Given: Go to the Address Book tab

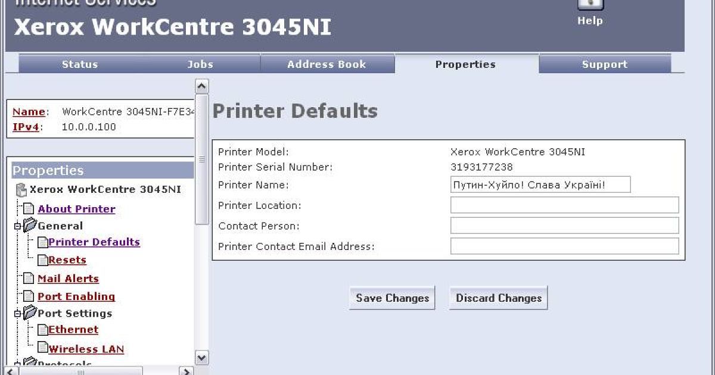Looking at the screenshot, I should coord(327,64).
